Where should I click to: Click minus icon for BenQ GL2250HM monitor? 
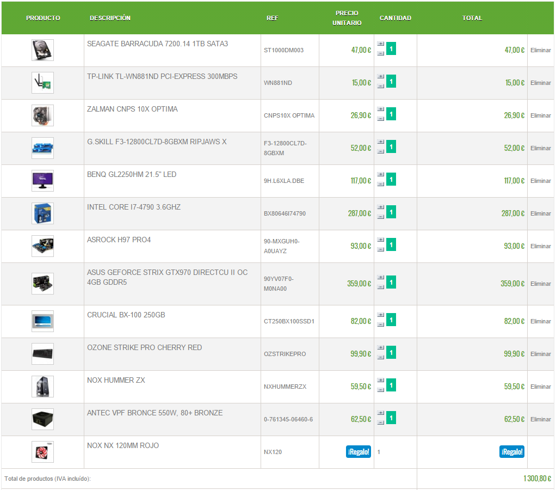tap(380, 184)
